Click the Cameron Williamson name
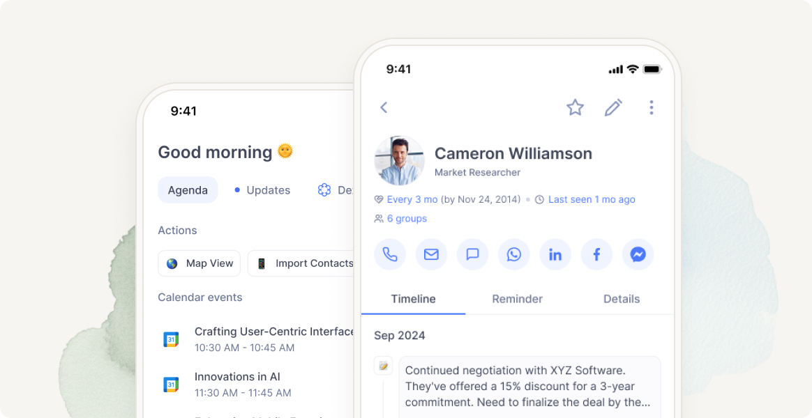812x418 pixels. point(513,154)
